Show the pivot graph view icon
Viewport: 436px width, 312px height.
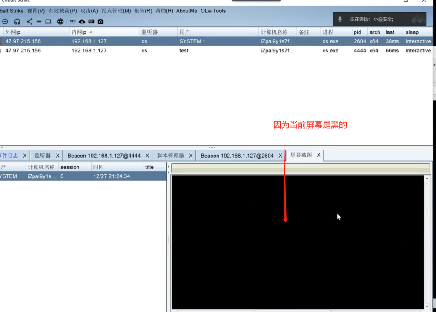coord(29,21)
